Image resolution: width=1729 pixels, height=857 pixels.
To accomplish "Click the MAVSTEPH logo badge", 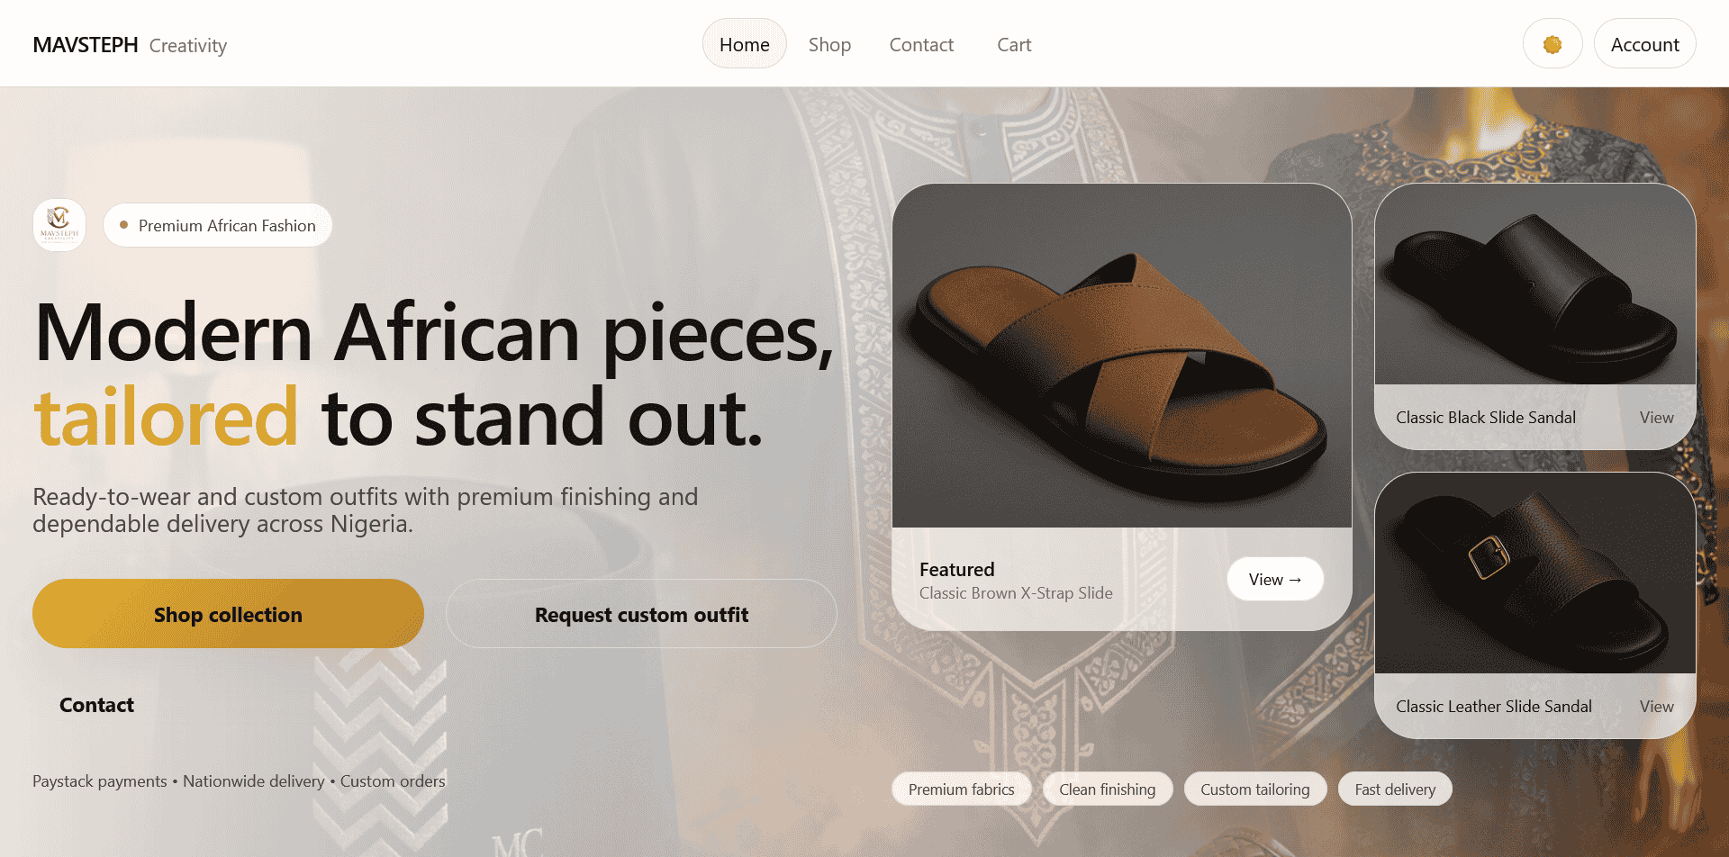I will click(59, 225).
